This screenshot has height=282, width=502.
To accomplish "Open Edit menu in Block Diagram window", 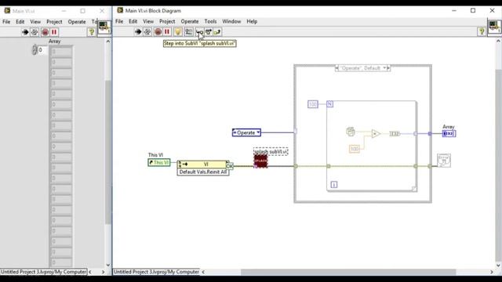I will pyautogui.click(x=133, y=21).
